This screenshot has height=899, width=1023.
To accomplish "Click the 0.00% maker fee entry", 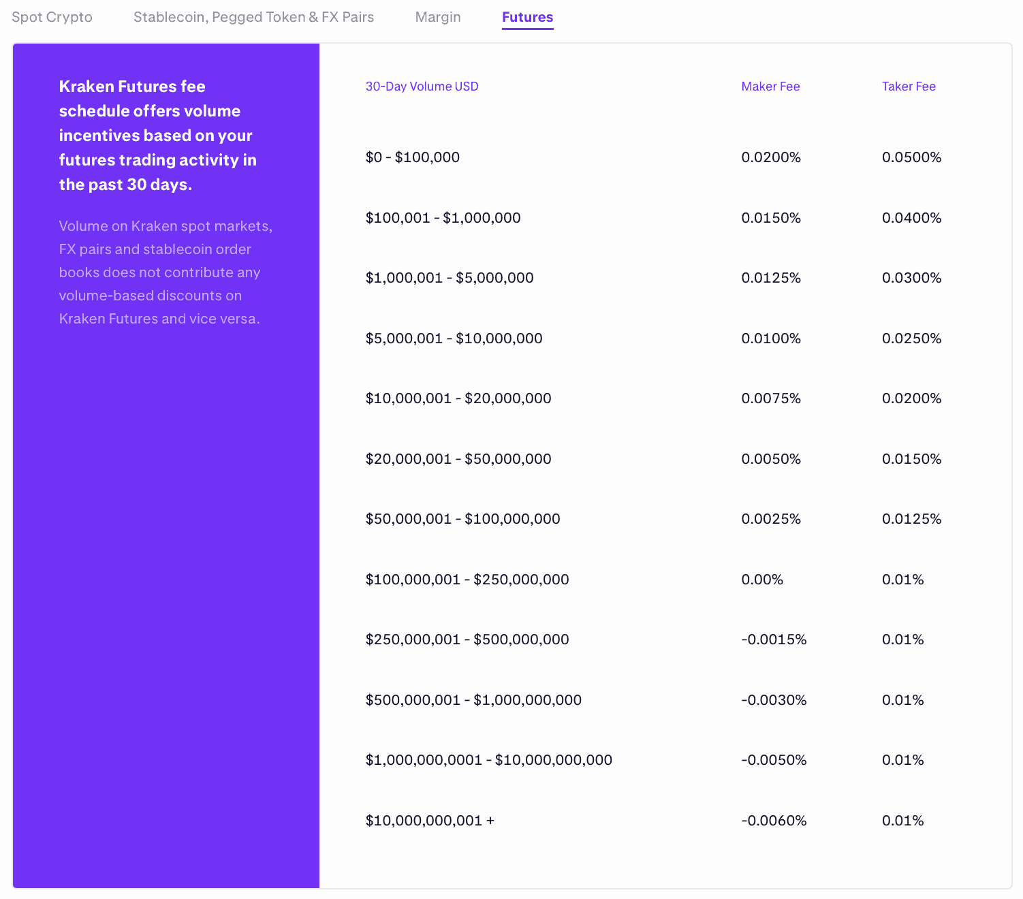I will click(x=762, y=580).
